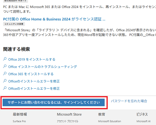This screenshot has height=125, width=156.
Task: Open the パスワードを忘れた場合 link
Action: 129,101
